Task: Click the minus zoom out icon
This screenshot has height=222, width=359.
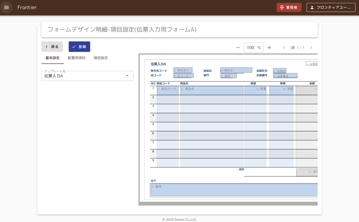Action: pyautogui.click(x=238, y=48)
